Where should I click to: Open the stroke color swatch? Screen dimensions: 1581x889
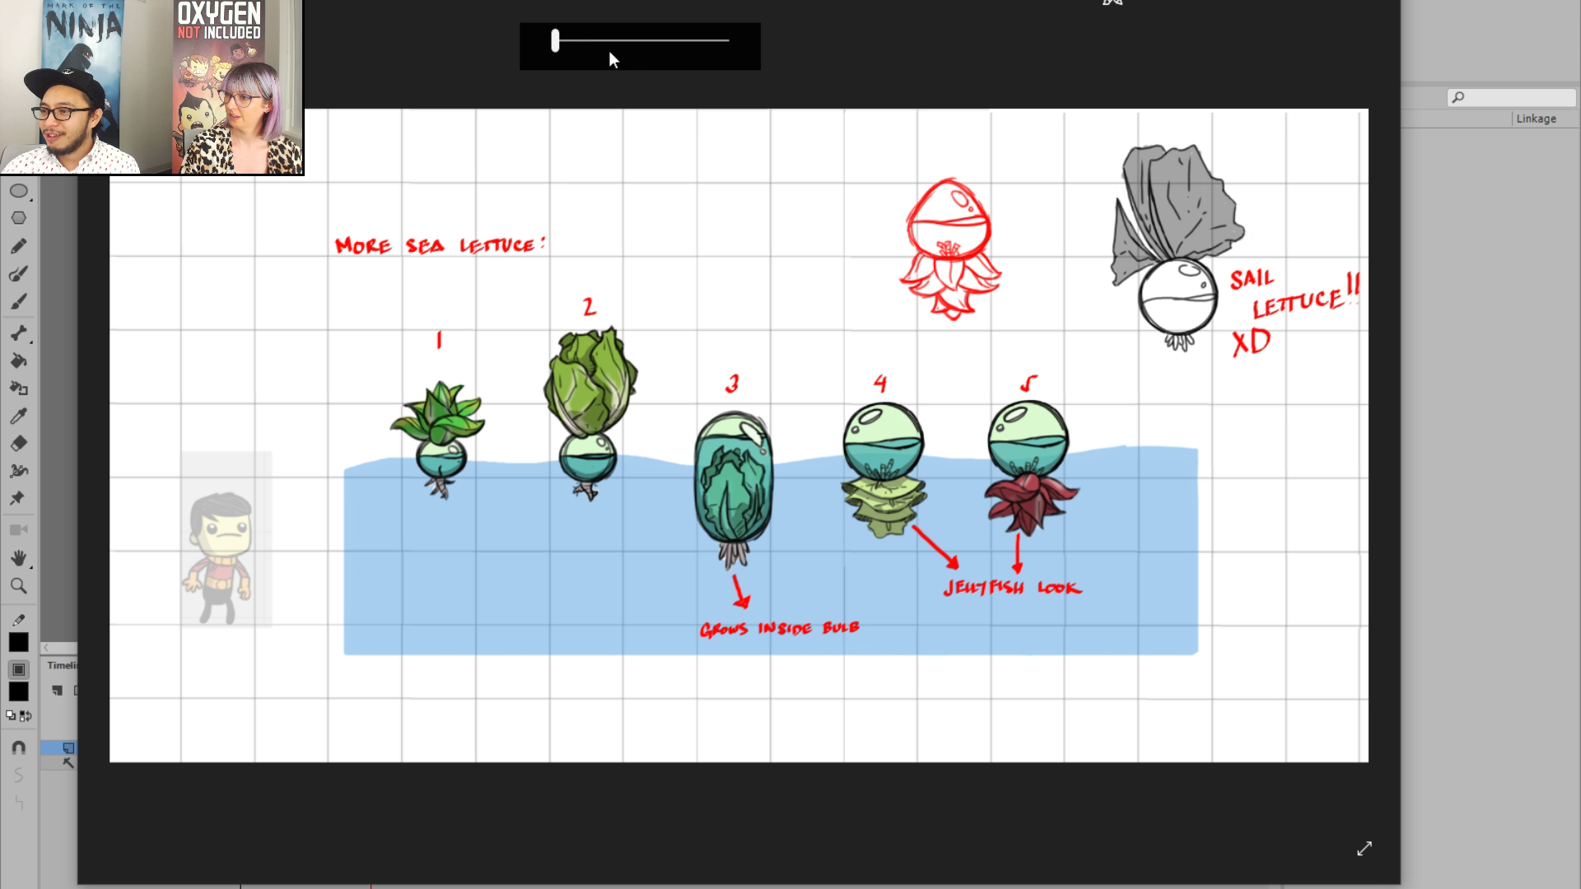pos(18,643)
